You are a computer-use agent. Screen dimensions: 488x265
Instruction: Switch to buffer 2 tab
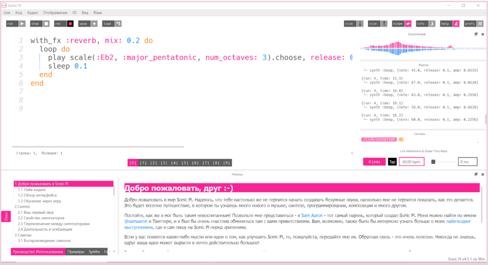154,163
